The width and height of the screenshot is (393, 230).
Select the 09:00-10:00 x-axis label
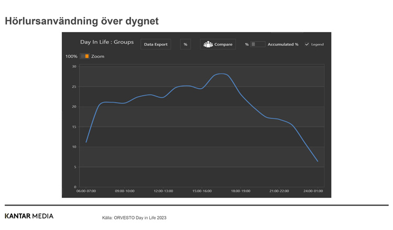click(x=125, y=191)
